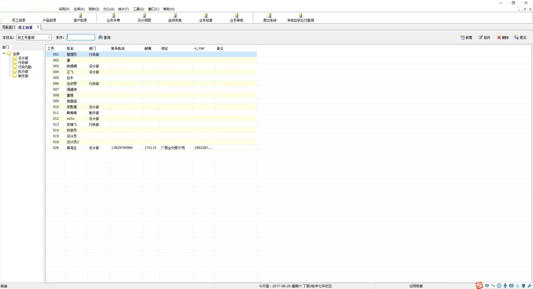Open the IME skin shirt icon
Screen dimensions: 533x289
524,286
